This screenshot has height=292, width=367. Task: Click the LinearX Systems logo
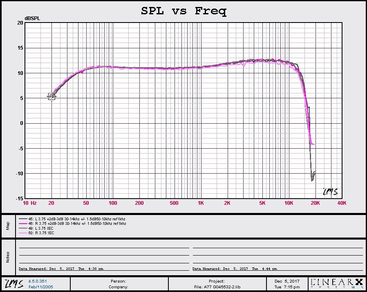[x=337, y=283]
